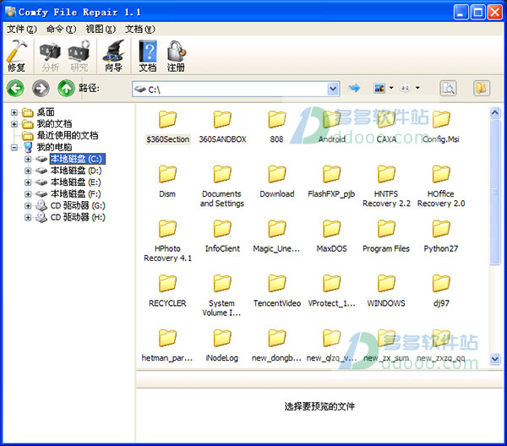The width and height of the screenshot is (507, 446).
Task: Click the 分析 (Analyze) toolbar icon
Action: click(50, 57)
